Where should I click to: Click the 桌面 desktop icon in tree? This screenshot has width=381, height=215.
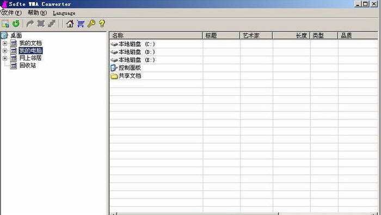click(x=4, y=35)
